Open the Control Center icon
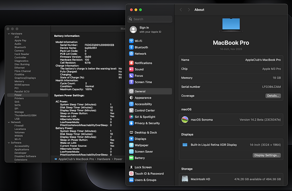Image resolution: width=292 pixels, height=191 pixels. [x=131, y=110]
